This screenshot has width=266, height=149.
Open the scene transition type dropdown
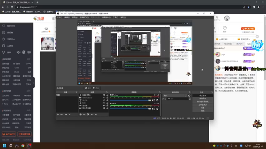click(175, 96)
